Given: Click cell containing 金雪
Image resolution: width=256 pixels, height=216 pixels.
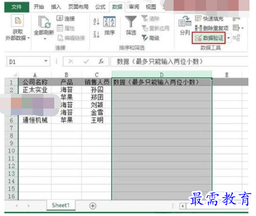Looking at the screenshot, I should 97,113.
